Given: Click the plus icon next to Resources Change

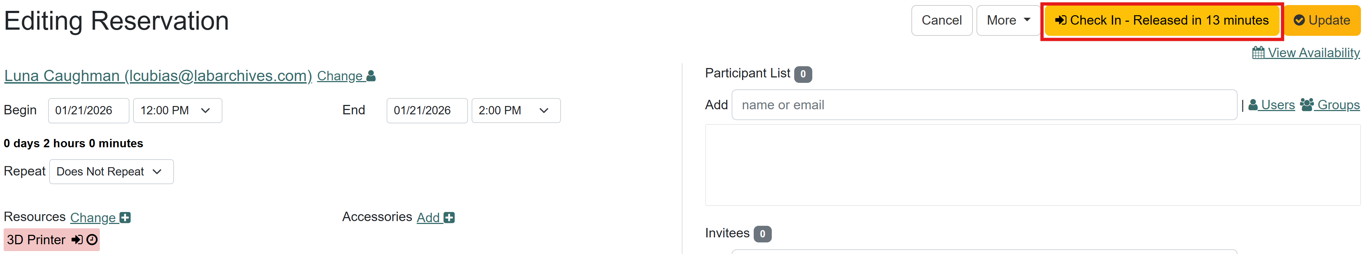Looking at the screenshot, I should click(x=125, y=217).
